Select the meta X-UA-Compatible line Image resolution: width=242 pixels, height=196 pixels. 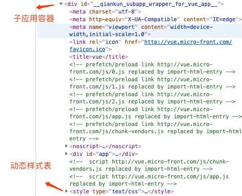155,19
